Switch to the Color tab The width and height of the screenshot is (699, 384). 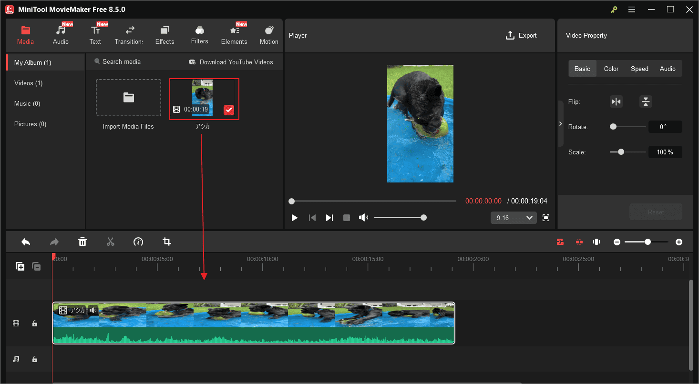click(x=611, y=68)
